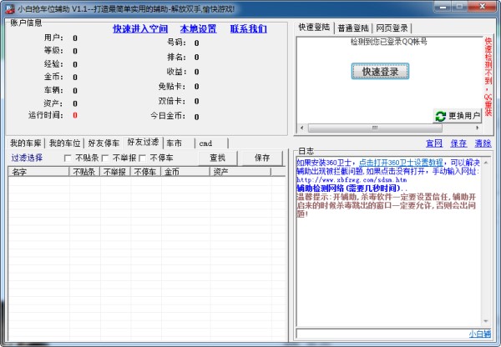
Task: Click the 保存 button in filter panel
Action: pyautogui.click(x=262, y=158)
